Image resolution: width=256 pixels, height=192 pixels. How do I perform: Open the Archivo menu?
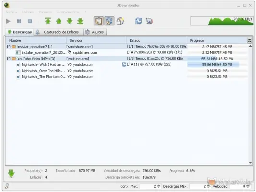click(x=11, y=12)
